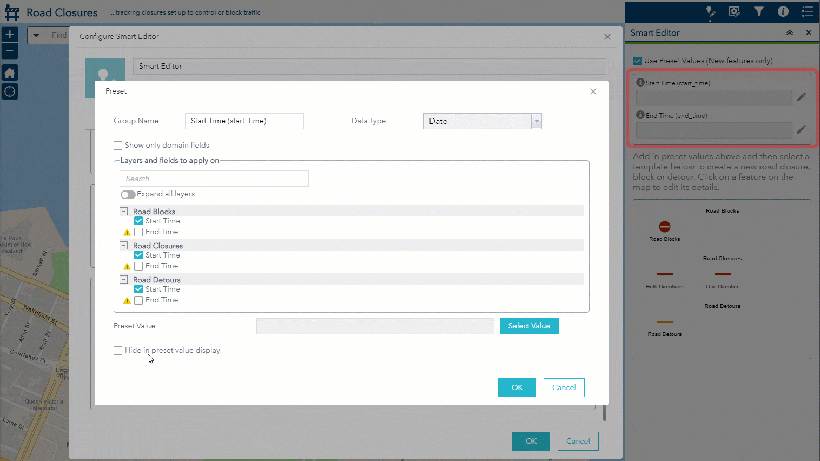Click warning icon next to Road Closures End Time
The height and width of the screenshot is (461, 820).
point(127,266)
